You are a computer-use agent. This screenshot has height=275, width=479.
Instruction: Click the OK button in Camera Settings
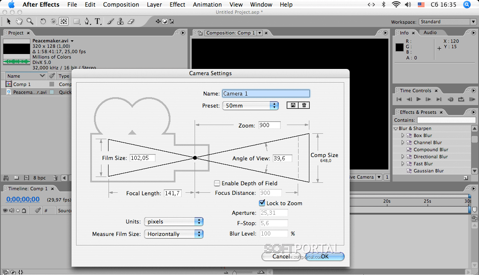[x=325, y=256]
